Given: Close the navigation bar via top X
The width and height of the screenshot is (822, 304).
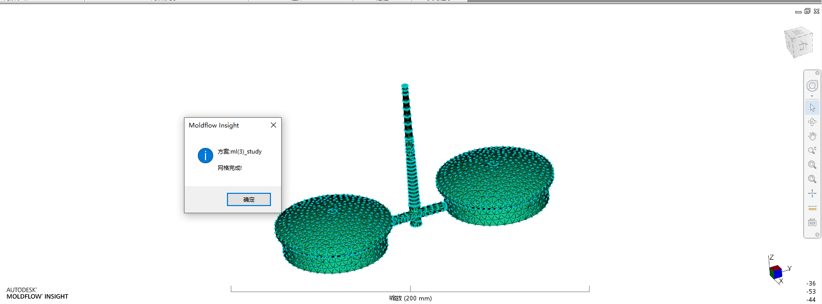Looking at the screenshot, I should click(817, 73).
